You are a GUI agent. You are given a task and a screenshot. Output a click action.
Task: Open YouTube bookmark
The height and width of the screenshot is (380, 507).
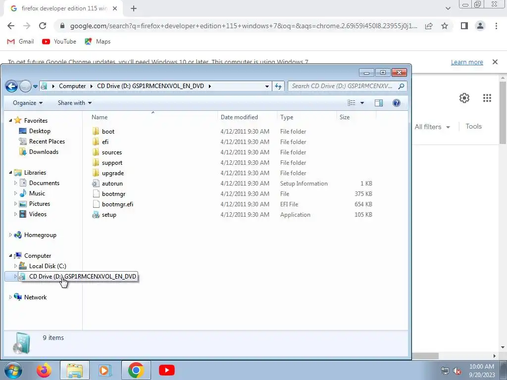[x=59, y=42]
